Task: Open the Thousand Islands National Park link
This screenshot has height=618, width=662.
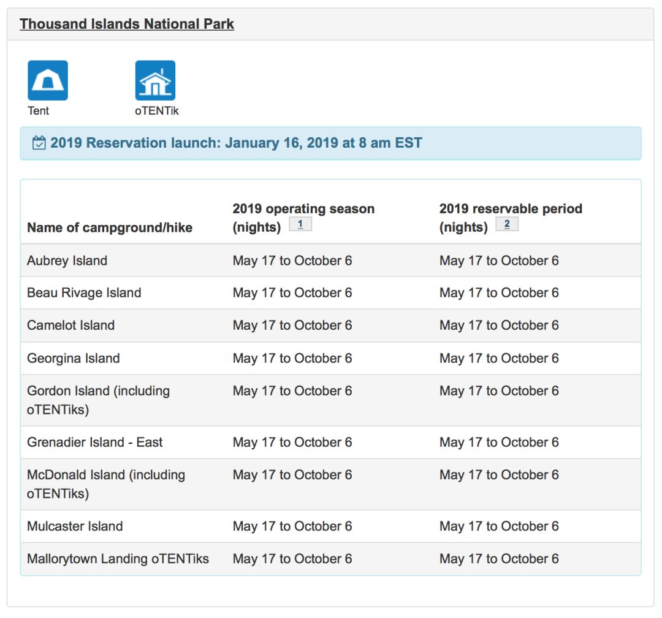Action: click(127, 24)
